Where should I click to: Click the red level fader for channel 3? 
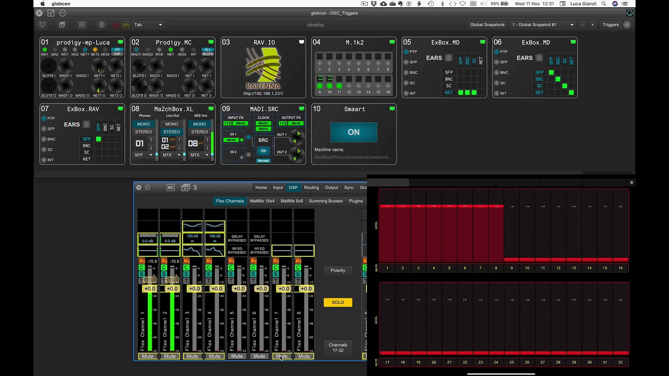(x=418, y=206)
